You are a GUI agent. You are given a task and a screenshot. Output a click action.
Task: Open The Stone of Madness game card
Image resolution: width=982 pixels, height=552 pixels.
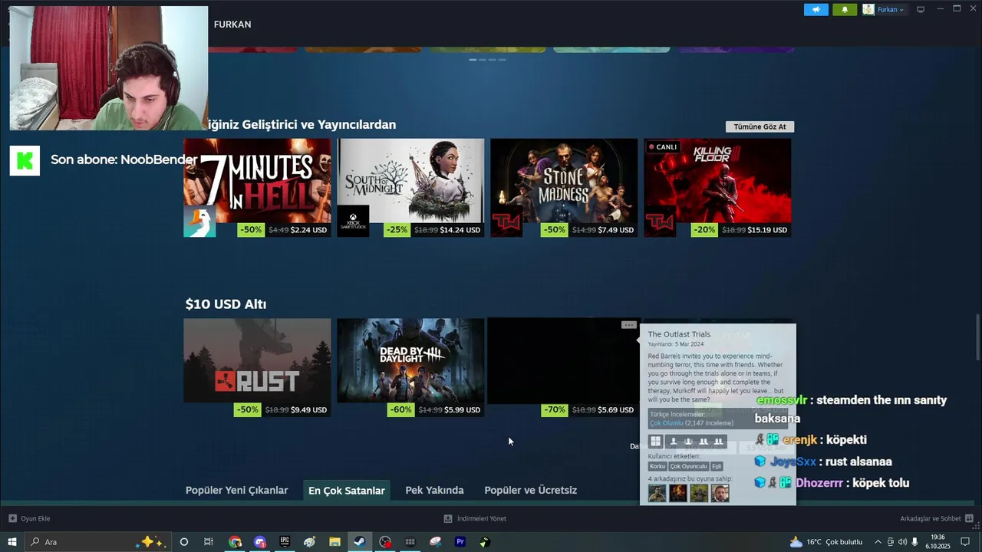click(564, 188)
